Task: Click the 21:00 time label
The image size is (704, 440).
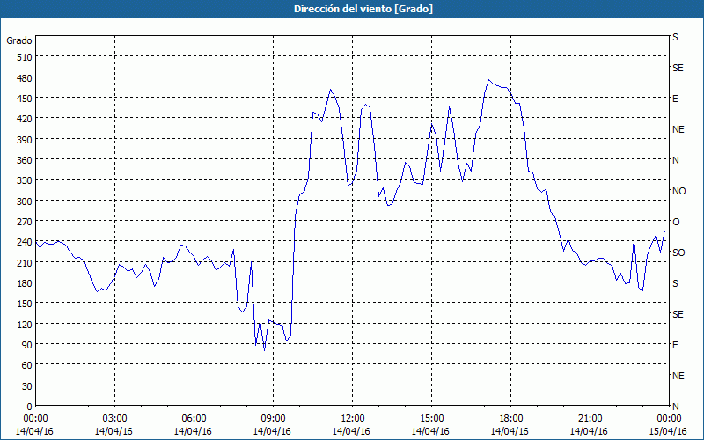Action: 590,419
